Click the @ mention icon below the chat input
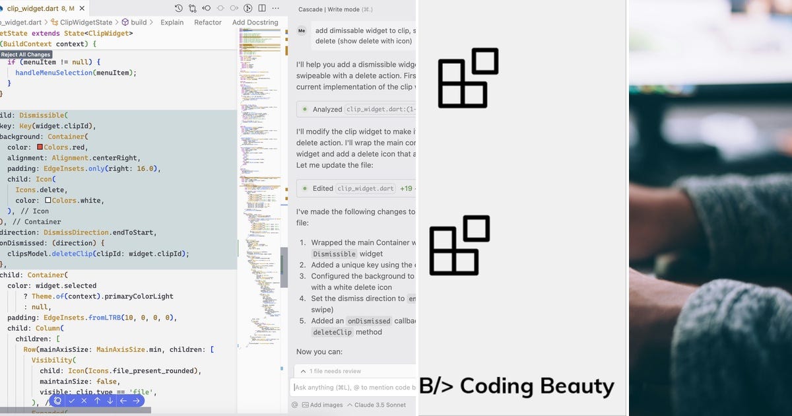Image resolution: width=792 pixels, height=416 pixels. click(x=294, y=405)
